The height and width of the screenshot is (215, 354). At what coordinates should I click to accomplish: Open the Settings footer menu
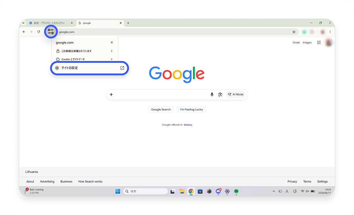pos(322,182)
